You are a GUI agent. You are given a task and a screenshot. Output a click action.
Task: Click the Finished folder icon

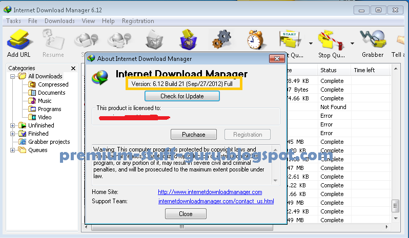23,134
